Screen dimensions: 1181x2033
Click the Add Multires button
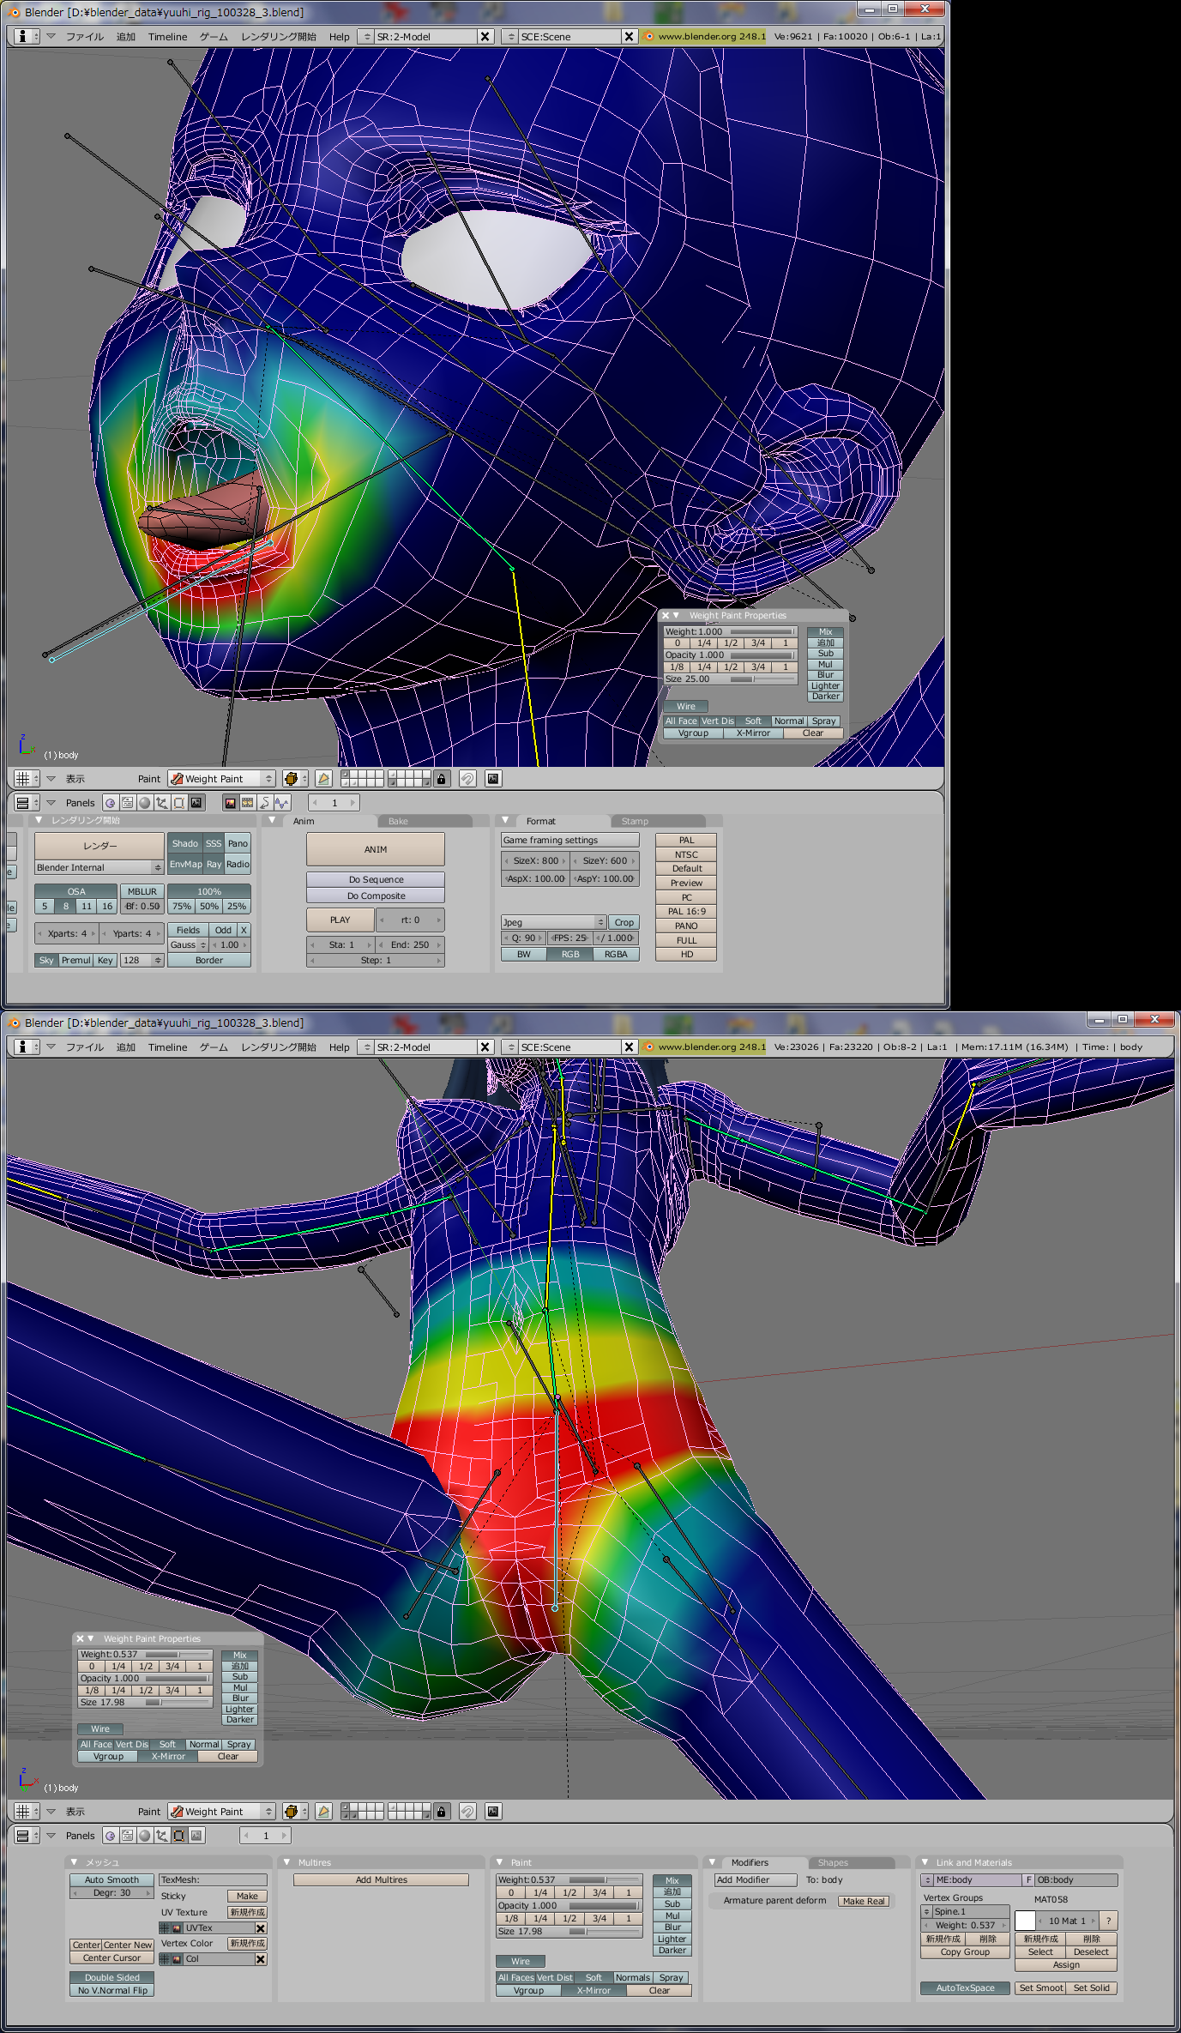[381, 1879]
